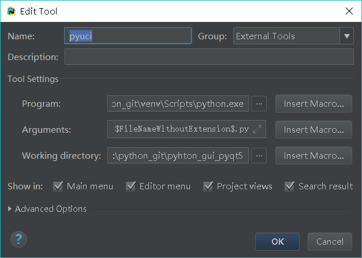Expand the Advanced Options section
362x258 pixels.
(x=10, y=209)
